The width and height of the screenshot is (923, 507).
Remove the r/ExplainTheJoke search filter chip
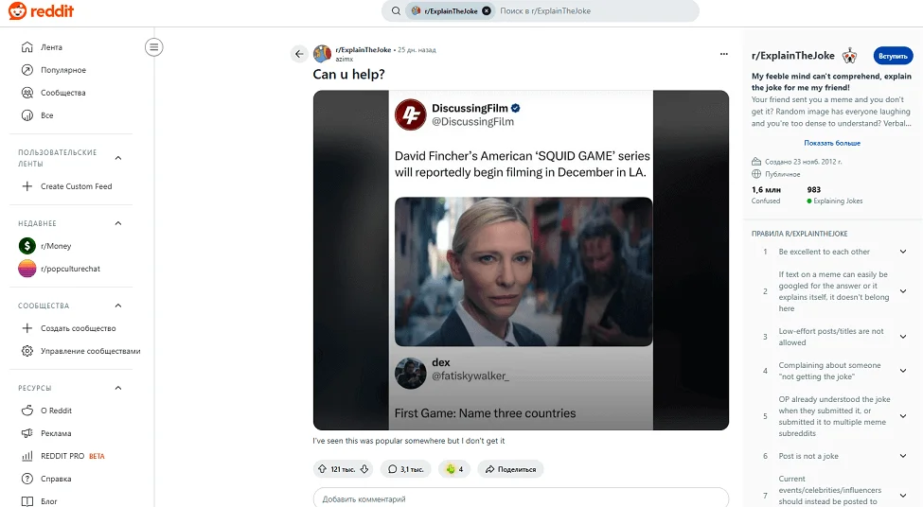pos(487,11)
